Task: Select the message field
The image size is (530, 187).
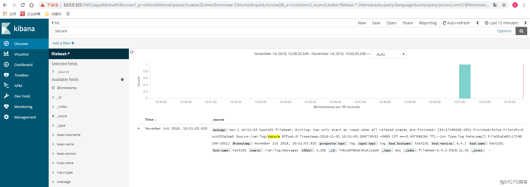Action: pyautogui.click(x=64, y=182)
